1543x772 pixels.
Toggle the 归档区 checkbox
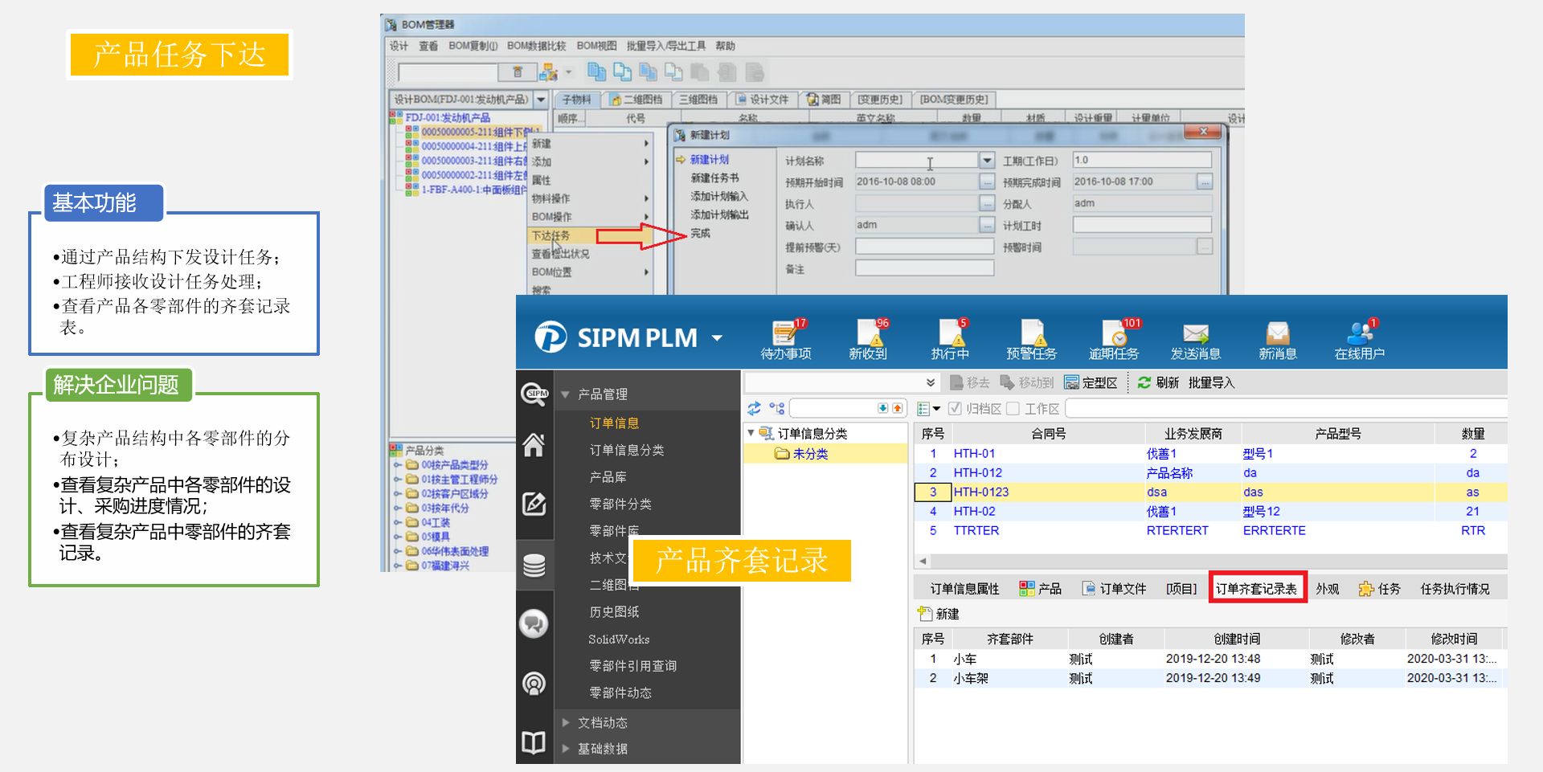coord(956,409)
